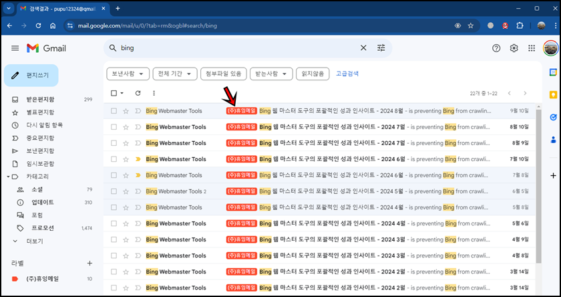Open Google Calendar side panel icon
This screenshot has width=561, height=297.
pyautogui.click(x=553, y=72)
